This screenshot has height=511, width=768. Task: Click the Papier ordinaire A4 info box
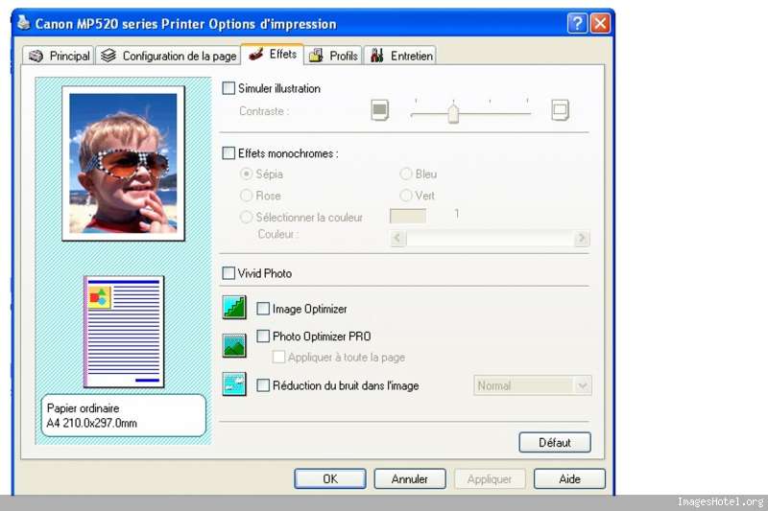click(x=124, y=415)
